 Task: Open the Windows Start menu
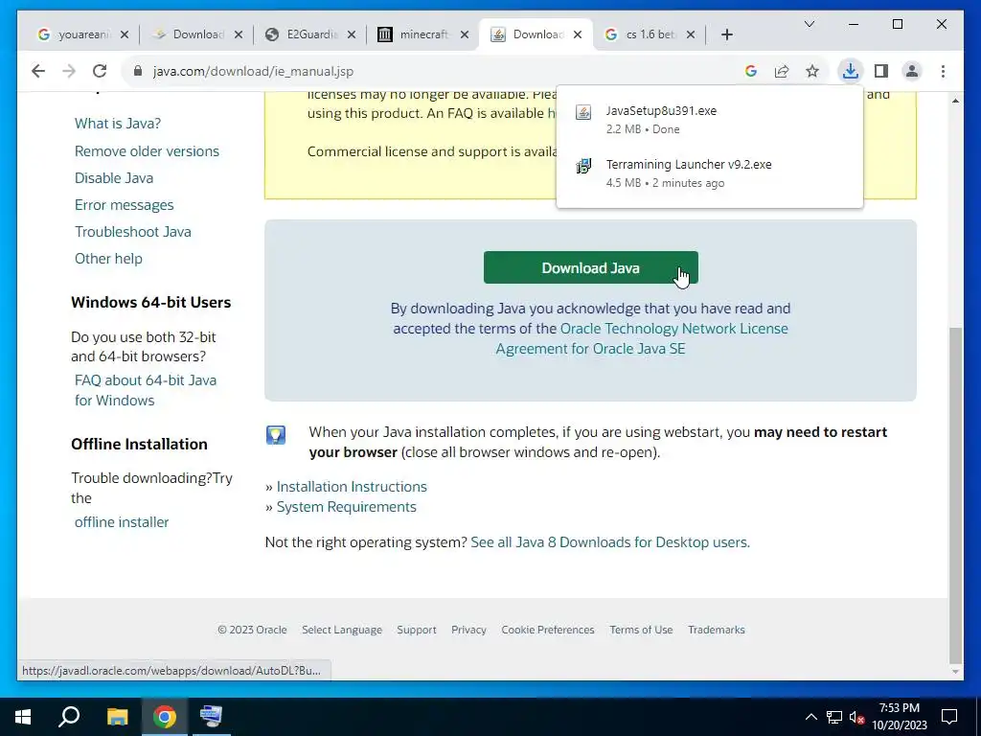(x=23, y=717)
